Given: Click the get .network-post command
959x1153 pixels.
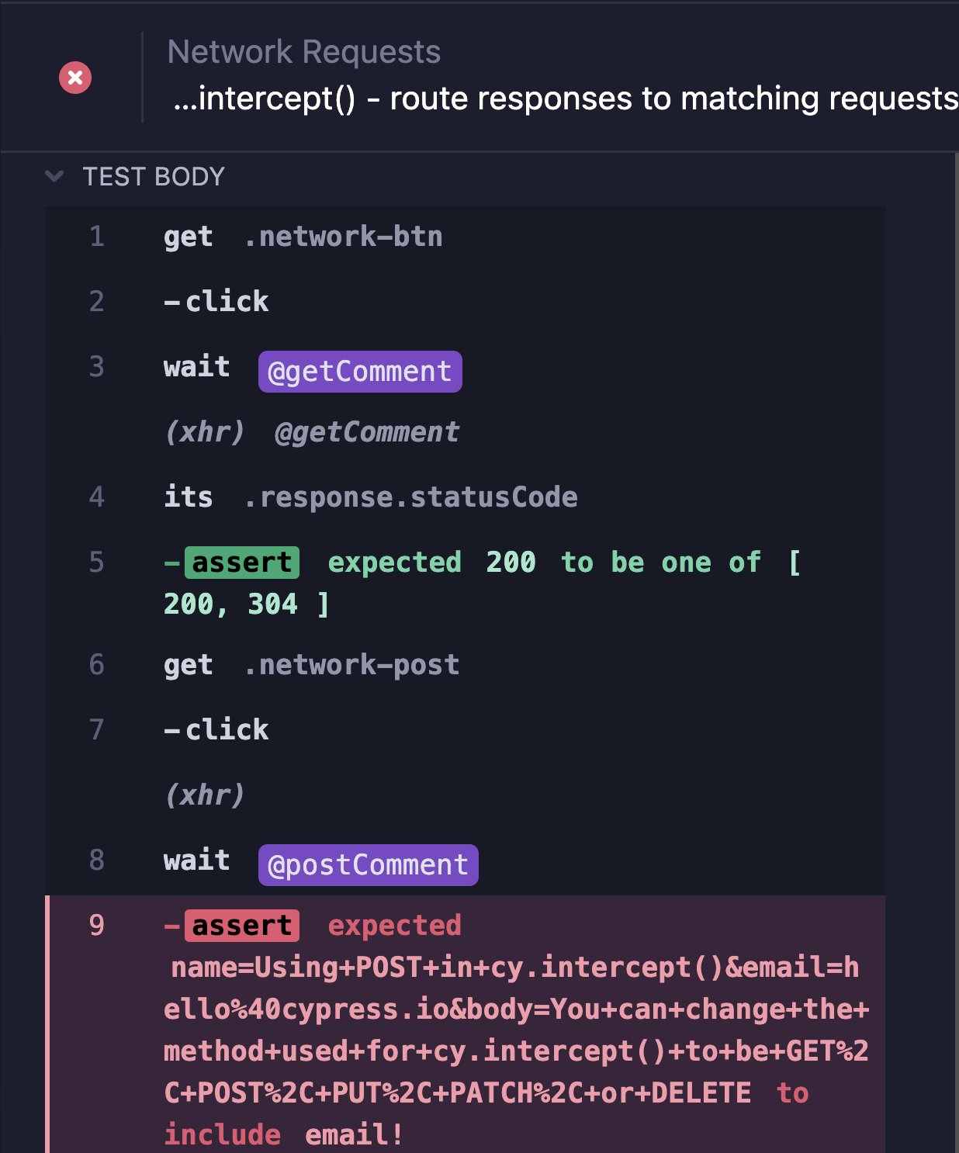Looking at the screenshot, I should click(310, 664).
